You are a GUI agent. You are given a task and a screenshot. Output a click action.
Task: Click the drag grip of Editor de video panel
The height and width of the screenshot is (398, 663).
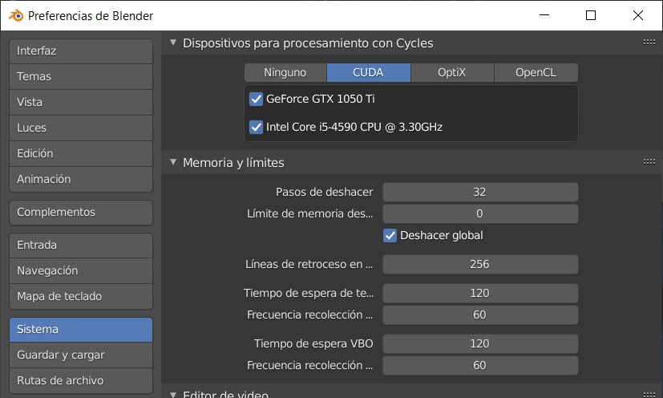tap(649, 395)
